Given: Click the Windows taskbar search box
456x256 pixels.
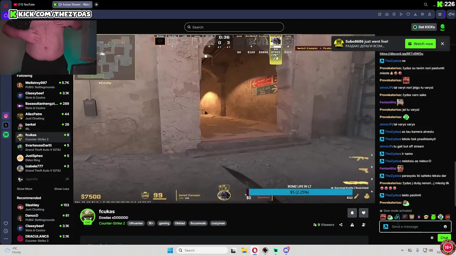Looking at the screenshot, I should click(202, 250).
